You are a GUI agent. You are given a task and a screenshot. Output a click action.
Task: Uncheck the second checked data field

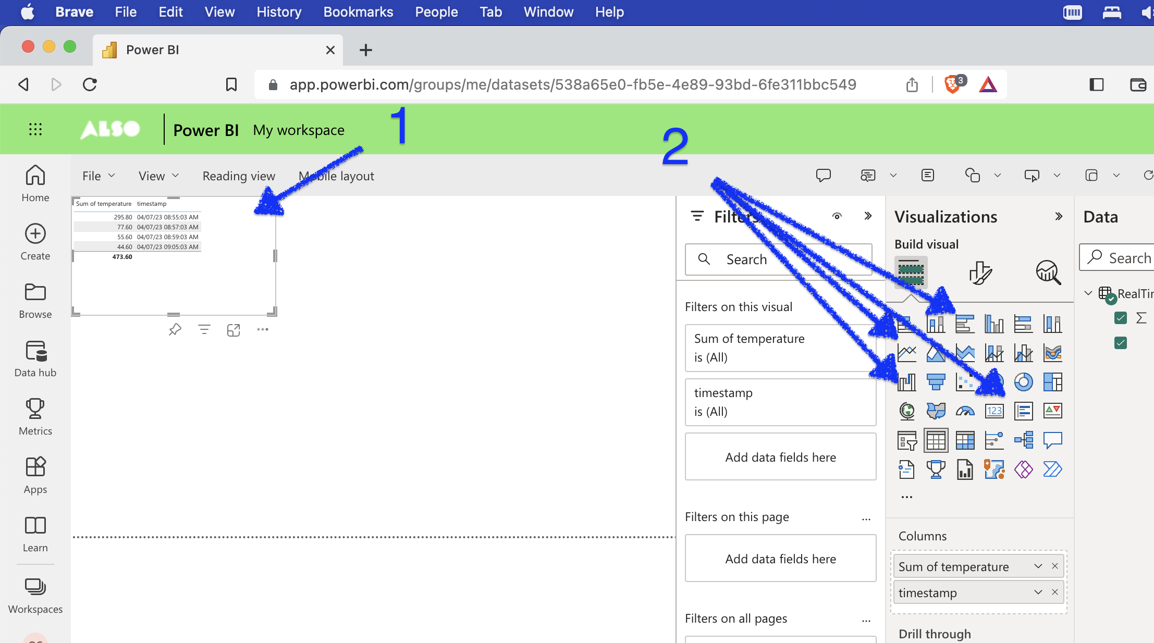coord(1121,343)
